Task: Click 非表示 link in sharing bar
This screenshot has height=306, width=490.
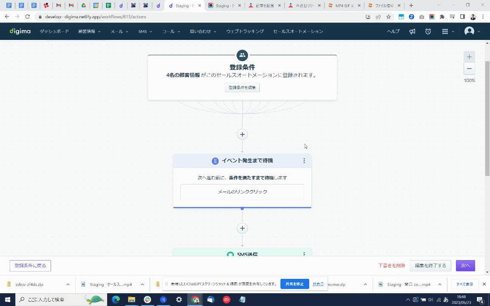Action: pyautogui.click(x=318, y=284)
